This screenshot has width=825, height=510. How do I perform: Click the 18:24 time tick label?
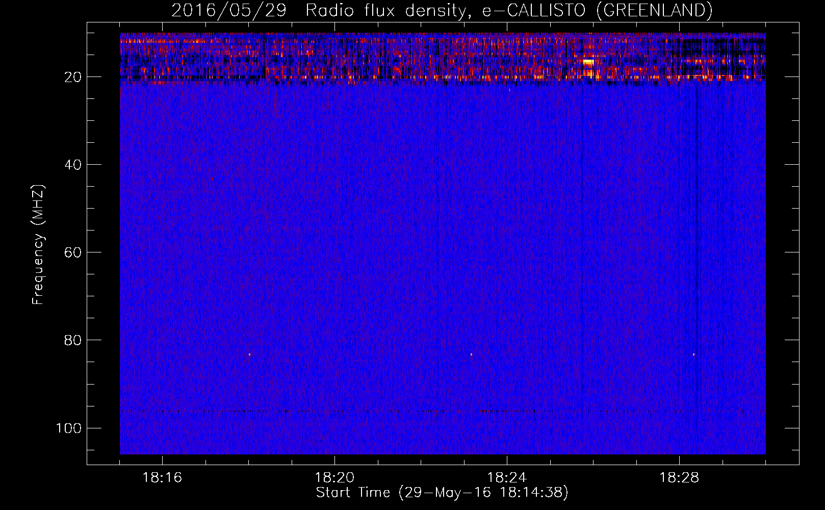point(507,478)
